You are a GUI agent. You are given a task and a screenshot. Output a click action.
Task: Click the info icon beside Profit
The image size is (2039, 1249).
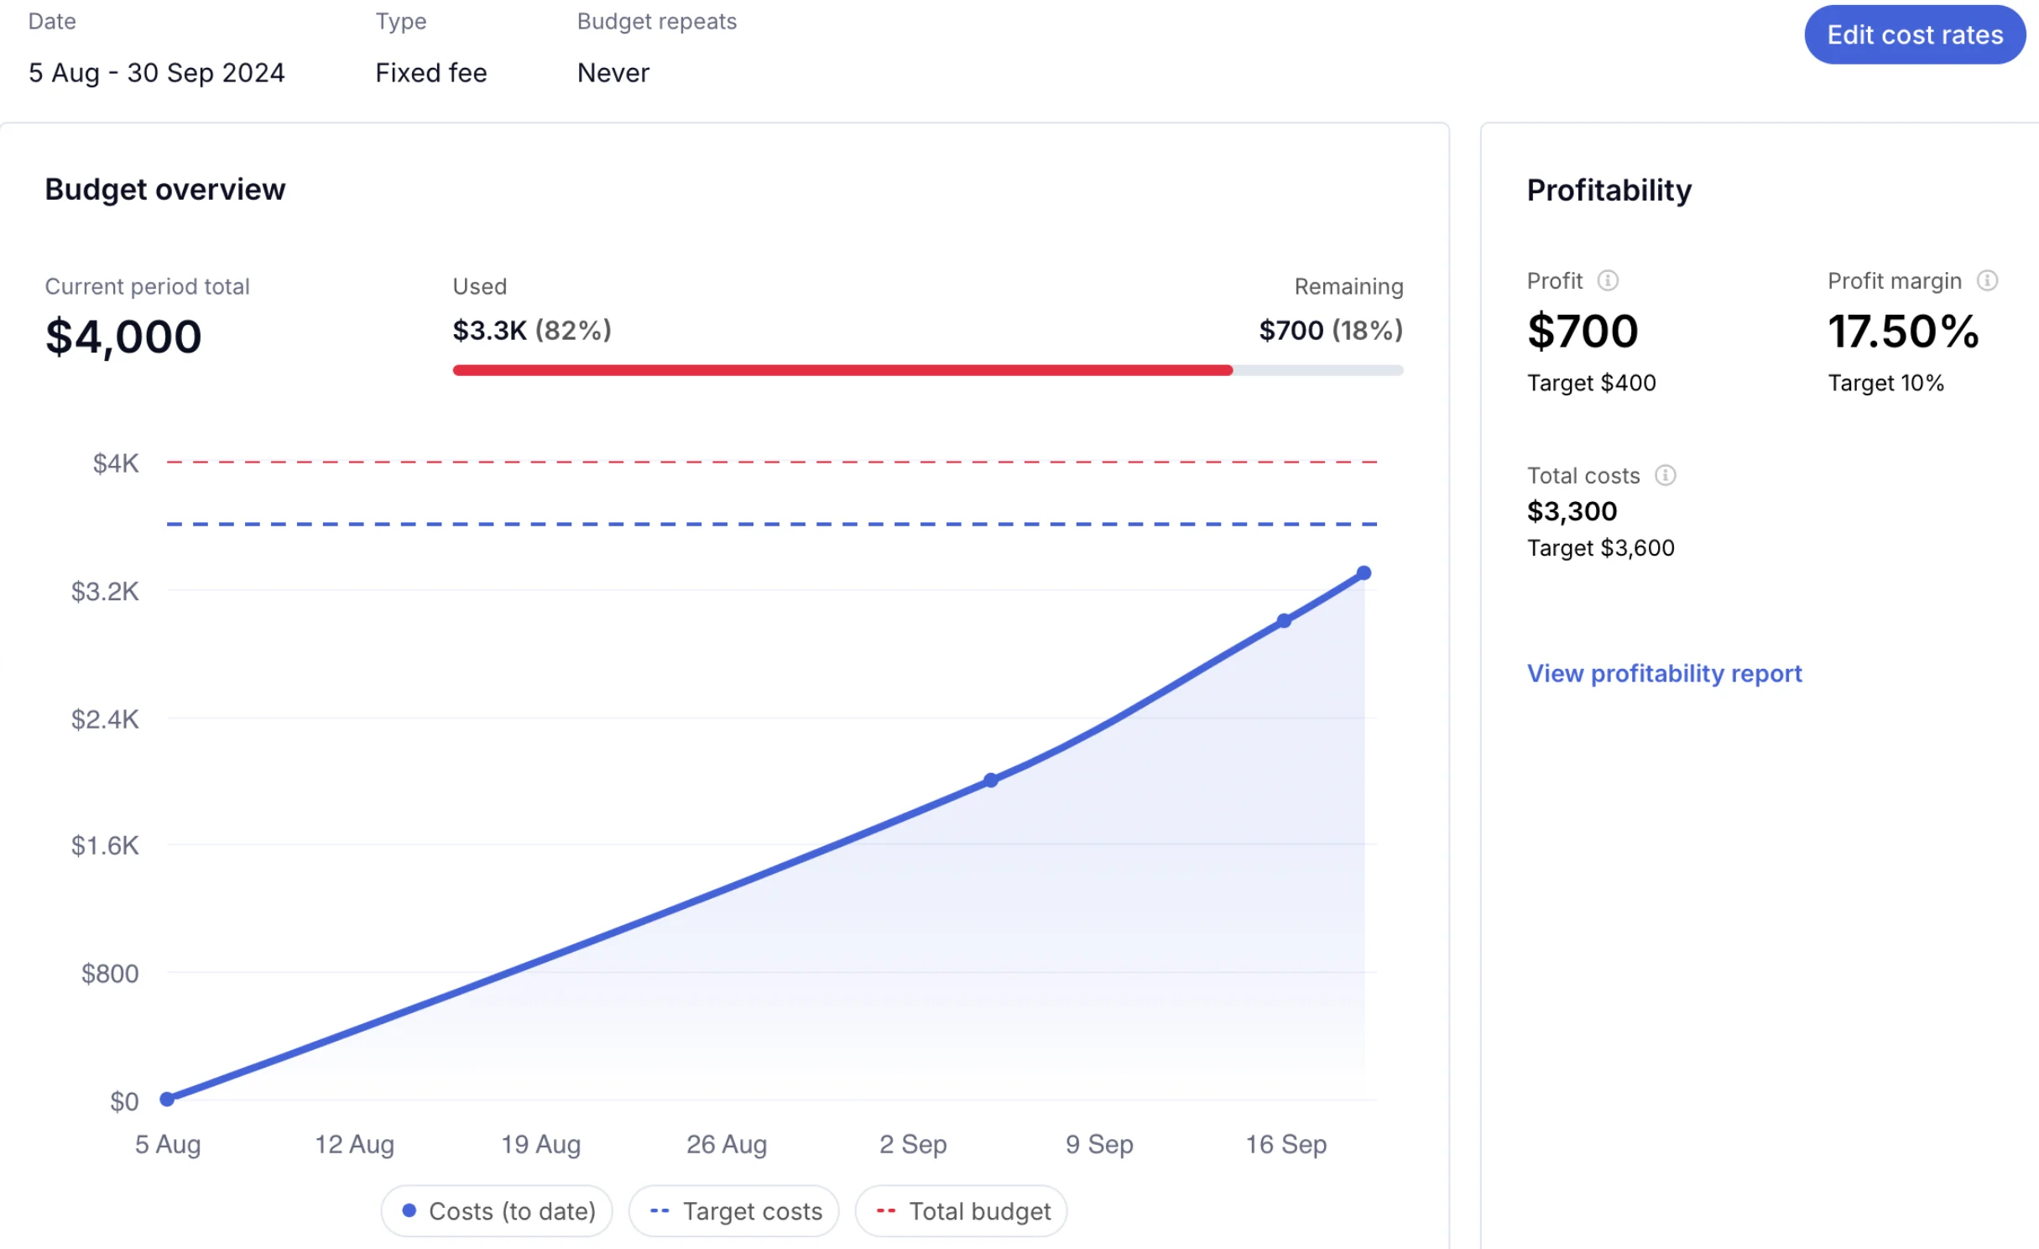pyautogui.click(x=1609, y=281)
